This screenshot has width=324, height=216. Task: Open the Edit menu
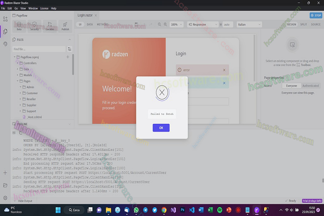(x=9, y=8)
